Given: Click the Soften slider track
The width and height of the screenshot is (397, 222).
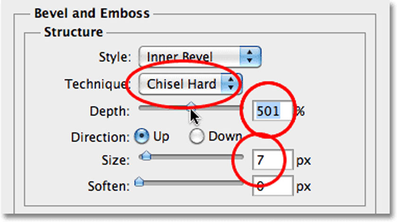Looking at the screenshot, I should pos(191,184).
